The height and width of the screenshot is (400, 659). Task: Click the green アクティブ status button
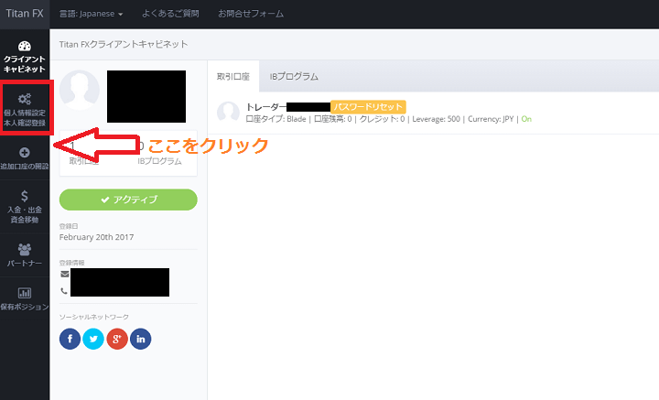(128, 200)
